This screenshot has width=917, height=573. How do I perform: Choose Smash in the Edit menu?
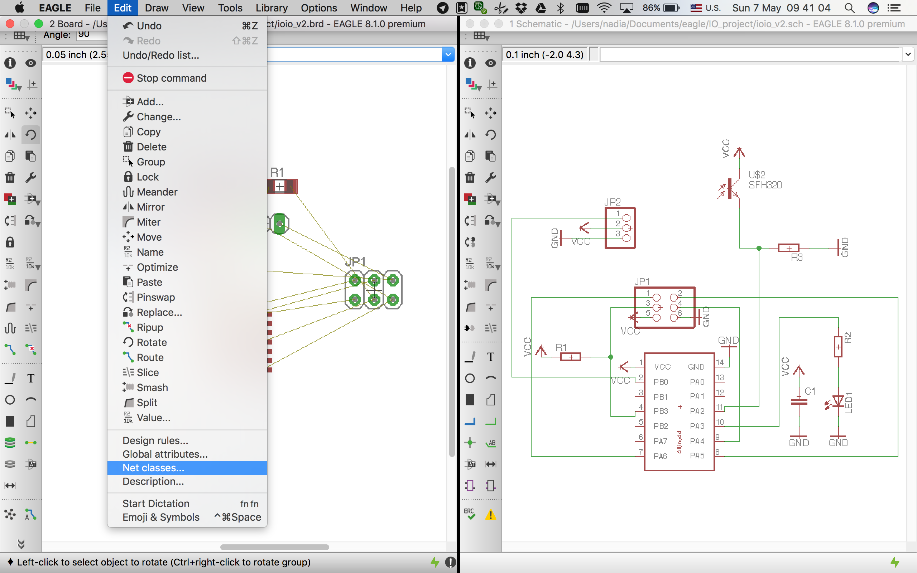[187, 387]
